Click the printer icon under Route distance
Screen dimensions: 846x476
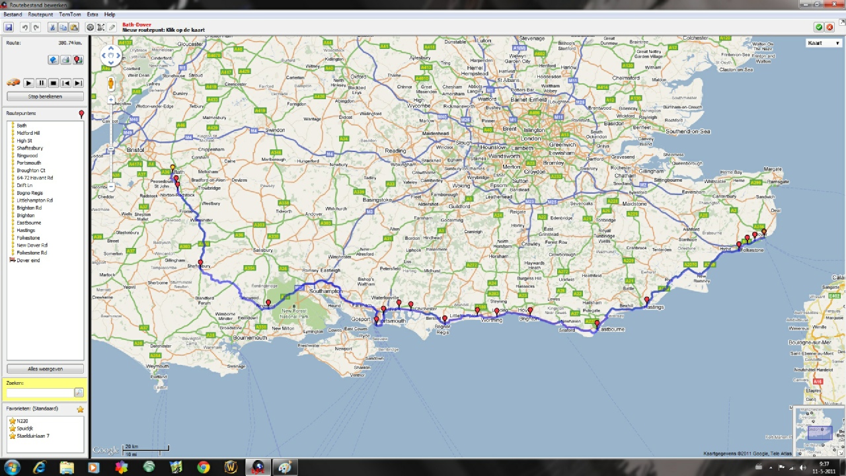[x=65, y=60]
